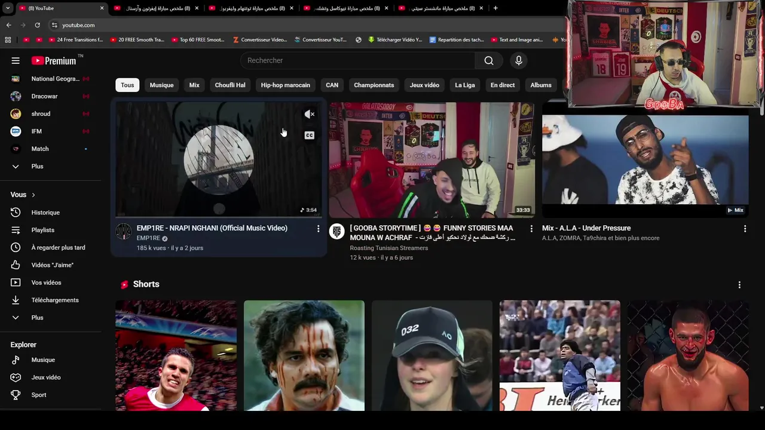Screen dimensions: 765x430
Task: Click the search magnifier button
Action: coord(489,60)
